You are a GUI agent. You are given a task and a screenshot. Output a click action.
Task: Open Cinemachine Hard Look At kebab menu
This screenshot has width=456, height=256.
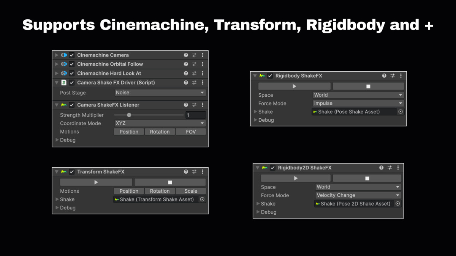click(203, 73)
